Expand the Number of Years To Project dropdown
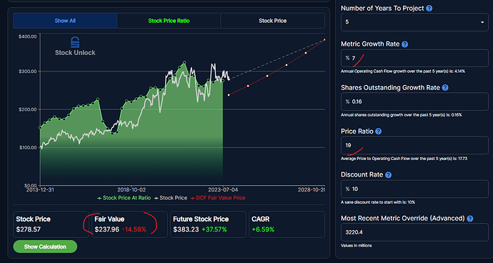The width and height of the screenshot is (493, 263). 414,22
